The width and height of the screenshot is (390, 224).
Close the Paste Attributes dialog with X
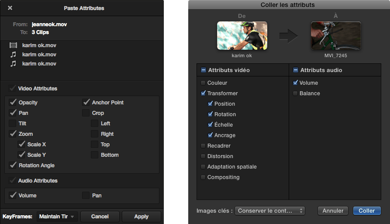click(10, 8)
